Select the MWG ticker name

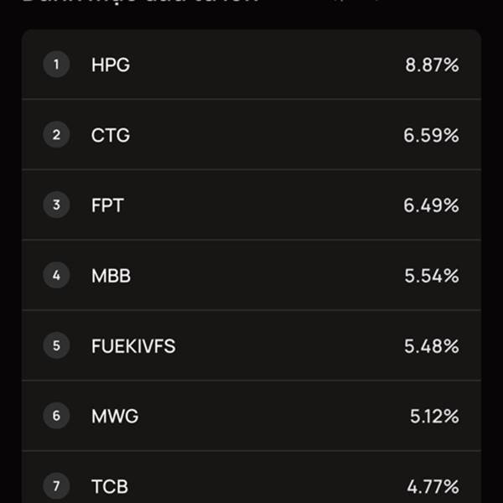tap(115, 417)
